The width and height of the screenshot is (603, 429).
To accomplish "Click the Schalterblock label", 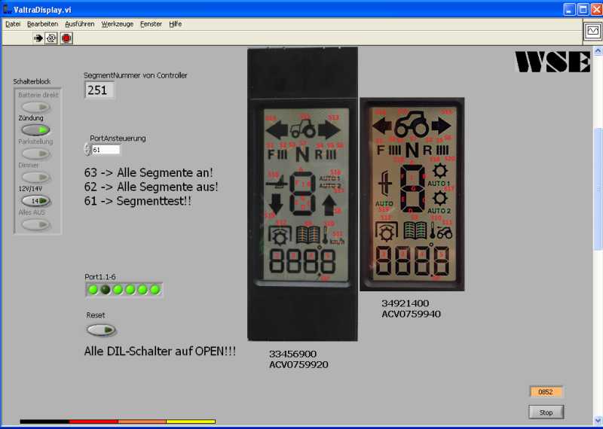I will tap(32, 81).
